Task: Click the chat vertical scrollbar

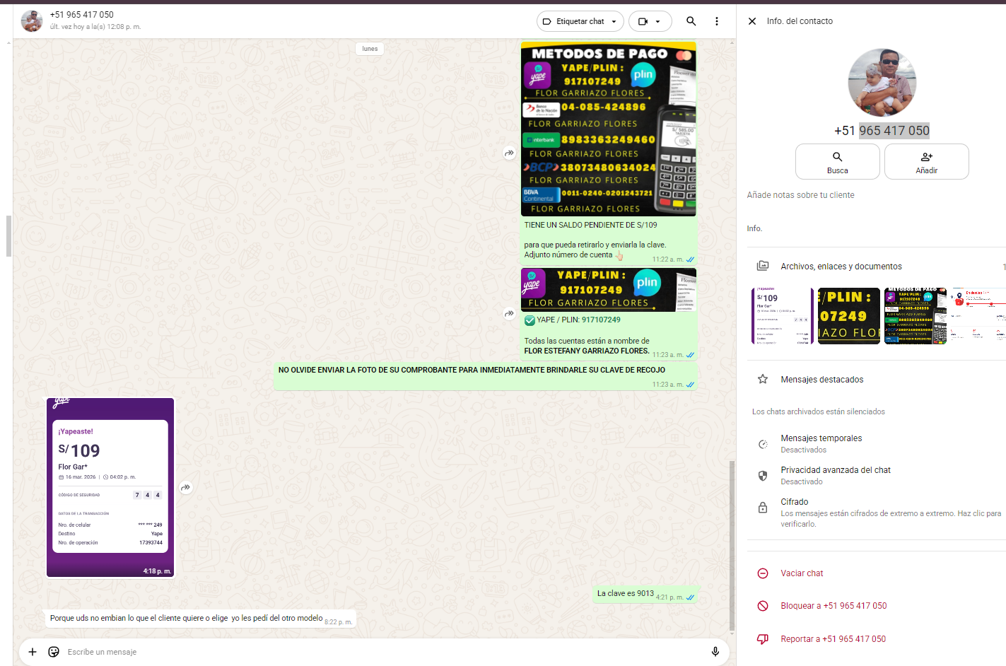Action: click(732, 544)
